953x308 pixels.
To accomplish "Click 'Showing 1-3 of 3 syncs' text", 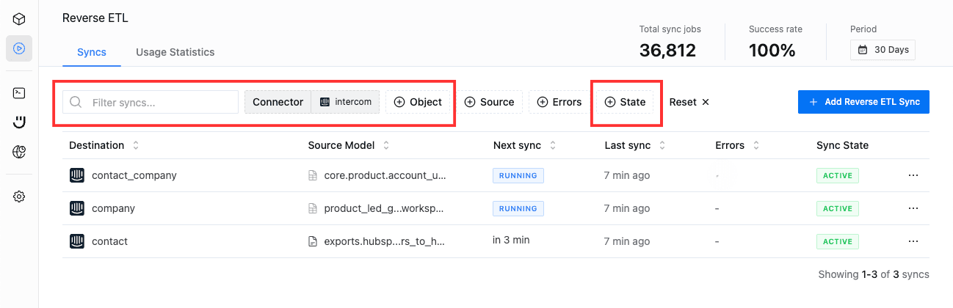I will [x=874, y=274].
